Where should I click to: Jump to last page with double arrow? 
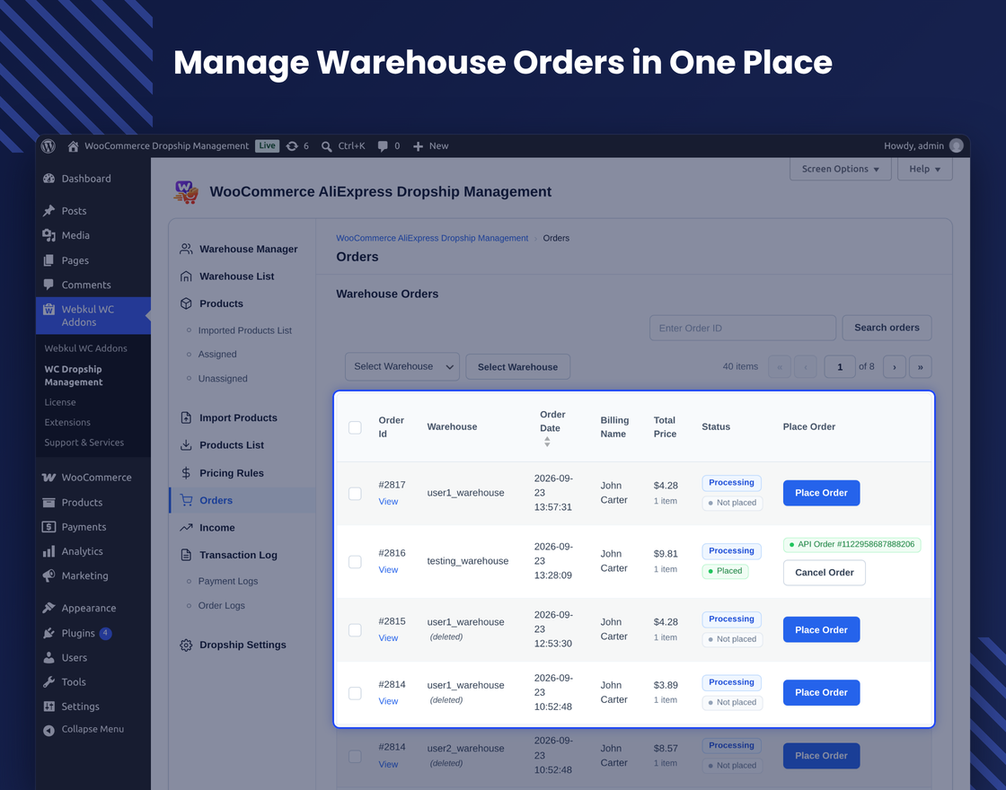pos(920,367)
